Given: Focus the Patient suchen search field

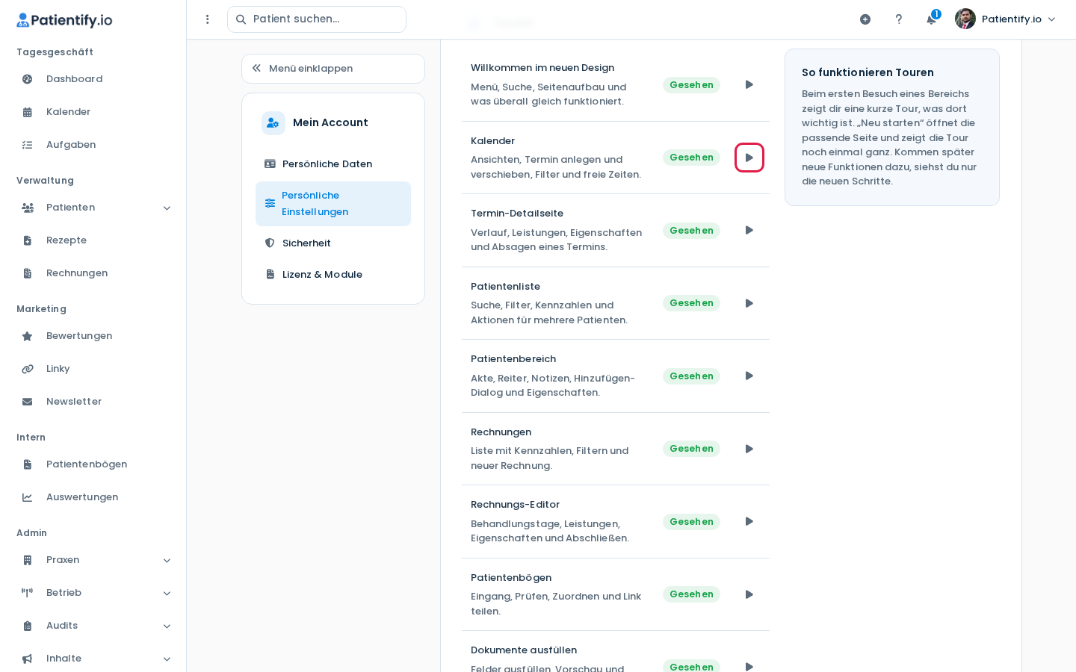Looking at the screenshot, I should pyautogui.click(x=317, y=19).
